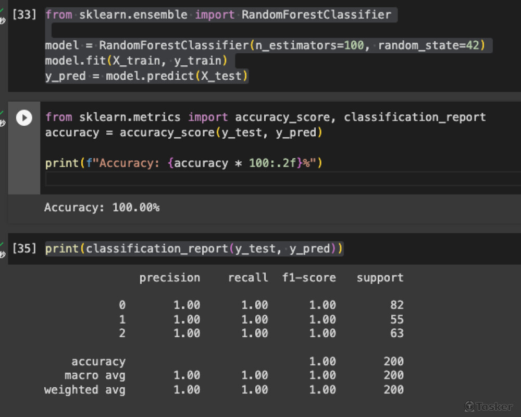
Task: Click the 'Accuracy: 100.00%' output text
Action: click(x=102, y=208)
